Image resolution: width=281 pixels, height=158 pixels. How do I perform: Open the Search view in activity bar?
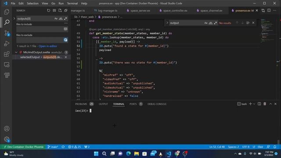tap(7, 22)
